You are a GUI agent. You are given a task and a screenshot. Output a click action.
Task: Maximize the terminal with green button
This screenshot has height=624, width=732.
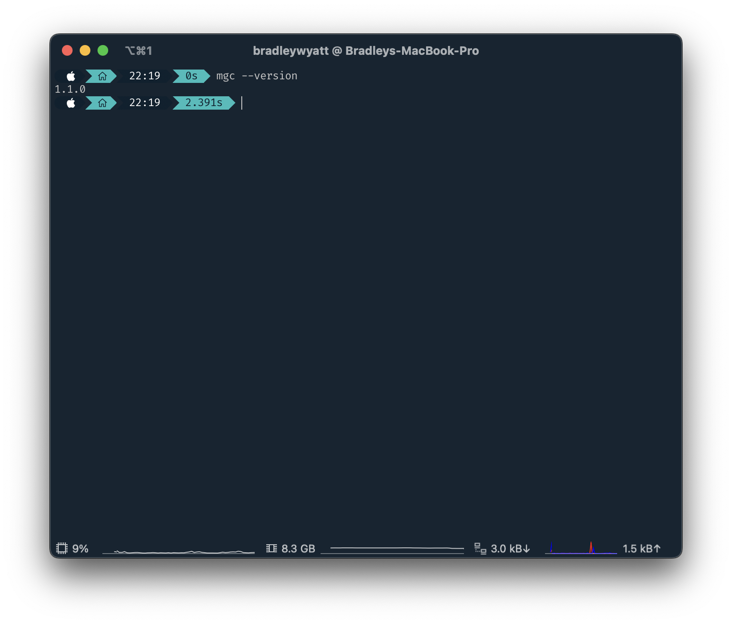[x=103, y=50]
